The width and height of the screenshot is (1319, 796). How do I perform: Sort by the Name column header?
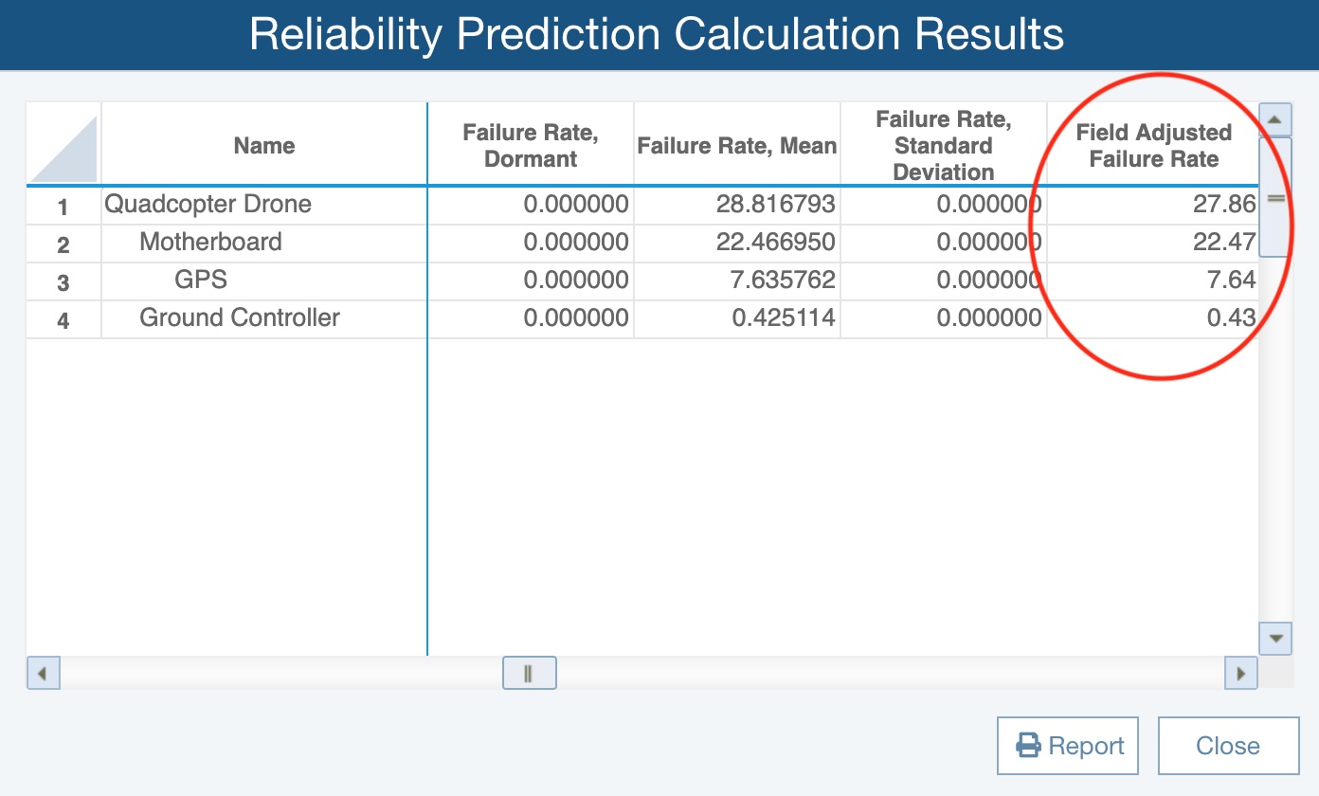[263, 145]
